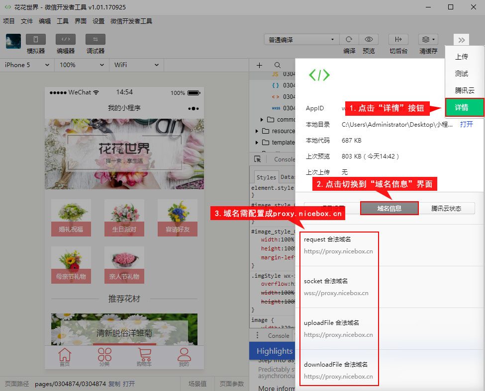Toggle the 调试器 debugger icon
485x391 pixels.
click(96, 40)
